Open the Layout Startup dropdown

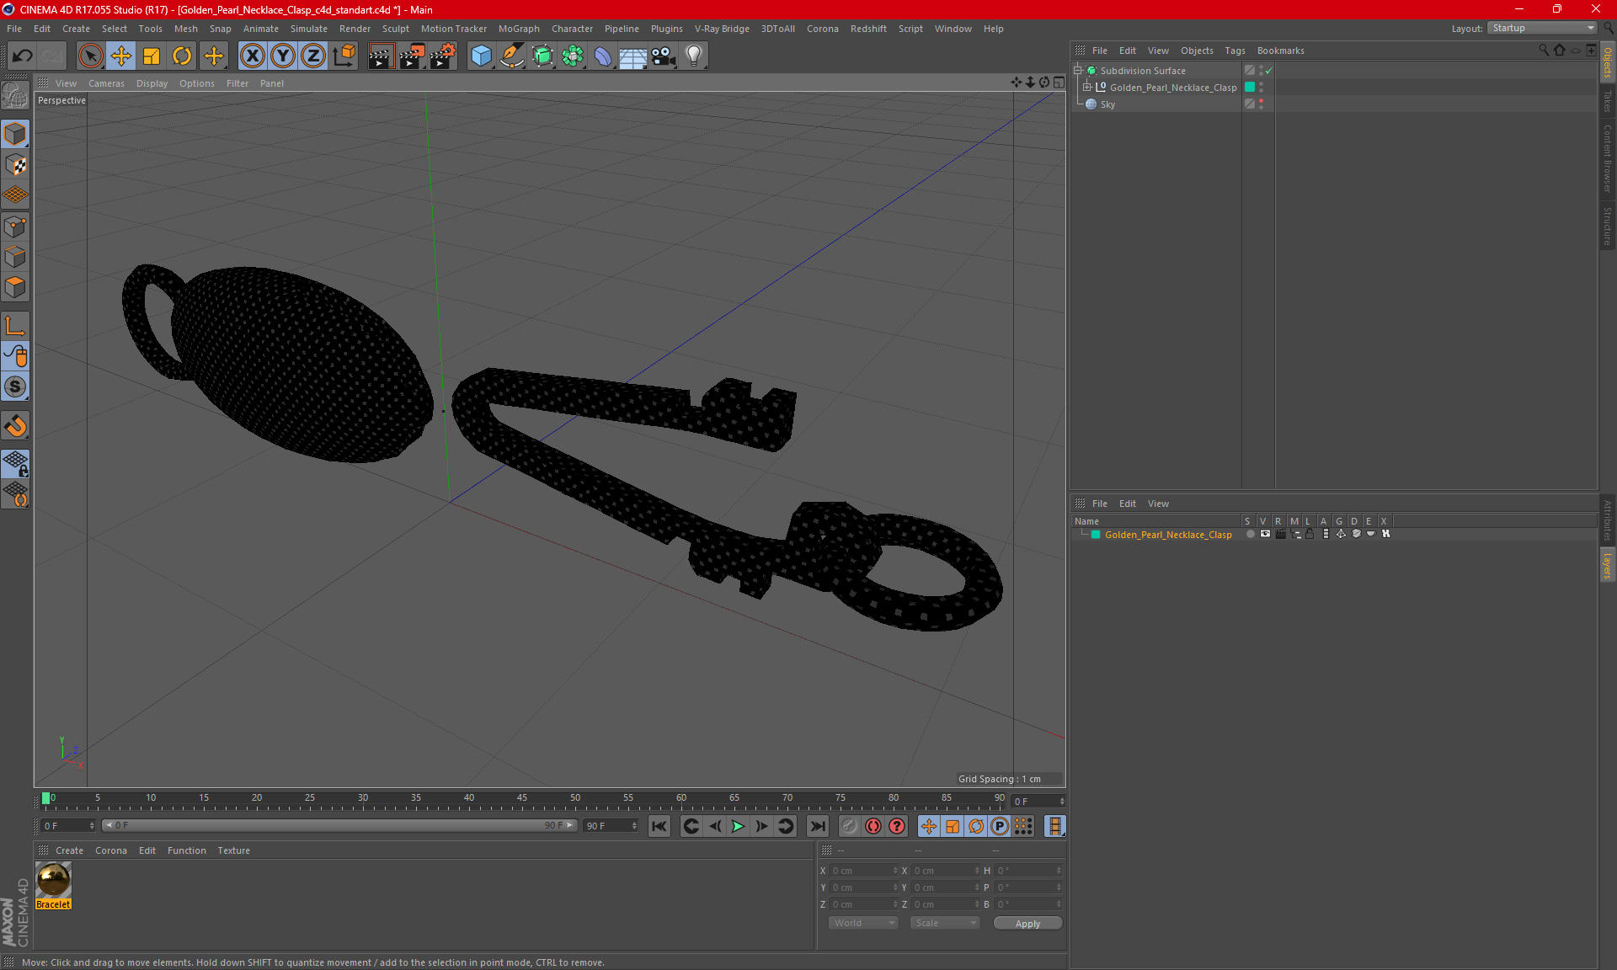(x=1542, y=28)
